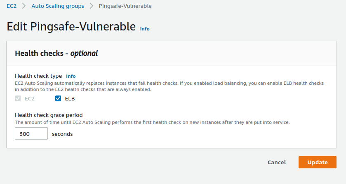Open the Auto Scaling groups breadcrumb
346x184 pixels.
(58, 6)
